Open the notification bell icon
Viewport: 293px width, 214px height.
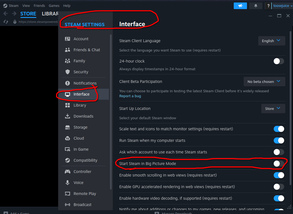[256, 6]
